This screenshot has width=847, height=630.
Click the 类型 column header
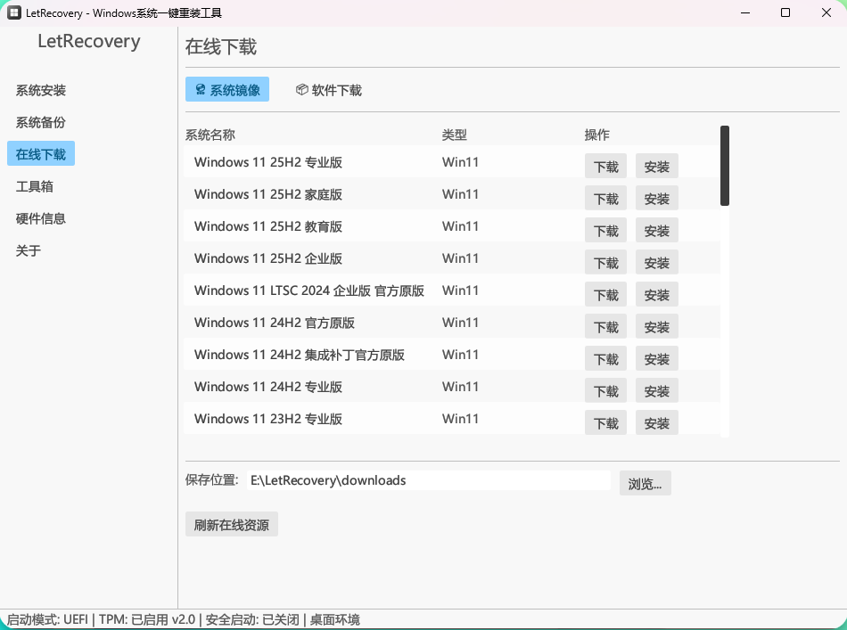point(455,135)
